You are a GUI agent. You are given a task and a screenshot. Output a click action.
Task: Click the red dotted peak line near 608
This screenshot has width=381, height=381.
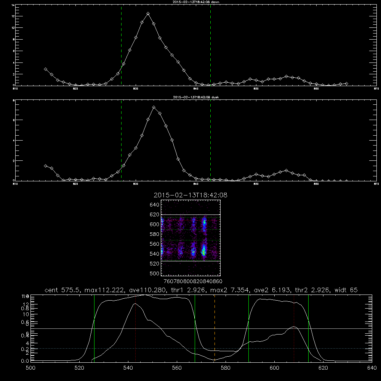point(294,328)
